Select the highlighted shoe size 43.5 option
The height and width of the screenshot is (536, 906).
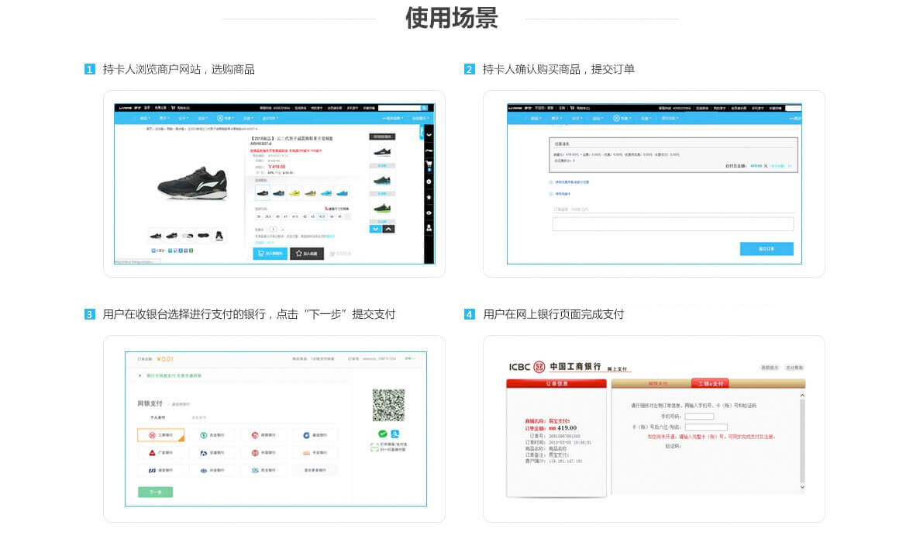point(322,217)
